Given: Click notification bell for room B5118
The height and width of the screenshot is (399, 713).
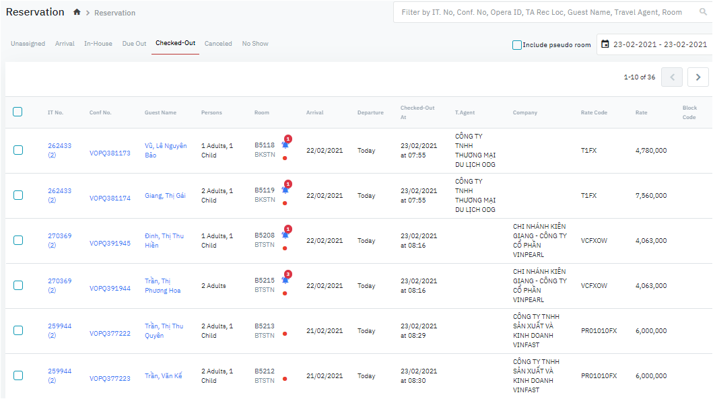Looking at the screenshot, I should [285, 145].
